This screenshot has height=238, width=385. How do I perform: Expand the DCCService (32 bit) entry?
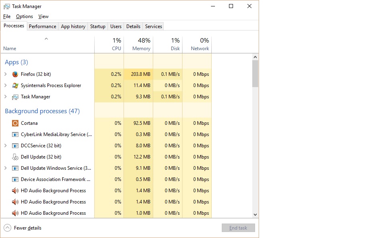click(x=6, y=146)
